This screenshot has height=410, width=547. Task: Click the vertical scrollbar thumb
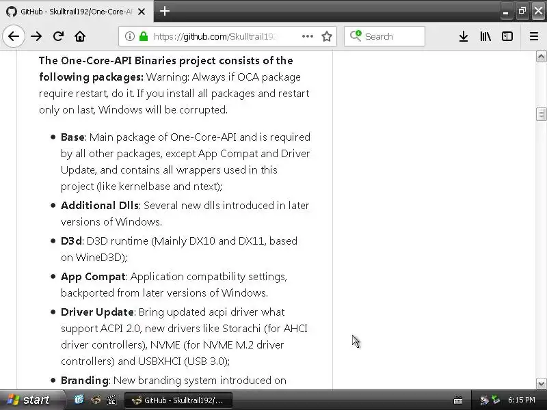[x=541, y=114]
